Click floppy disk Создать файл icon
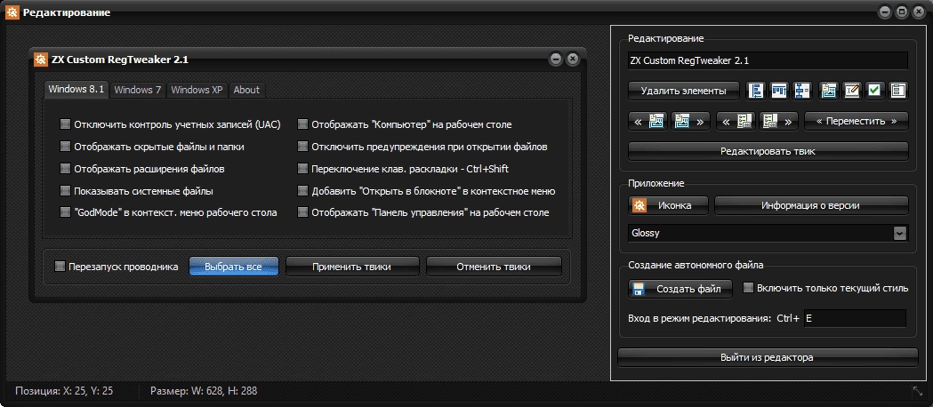Viewport: 933px width, 407px height. (x=639, y=290)
